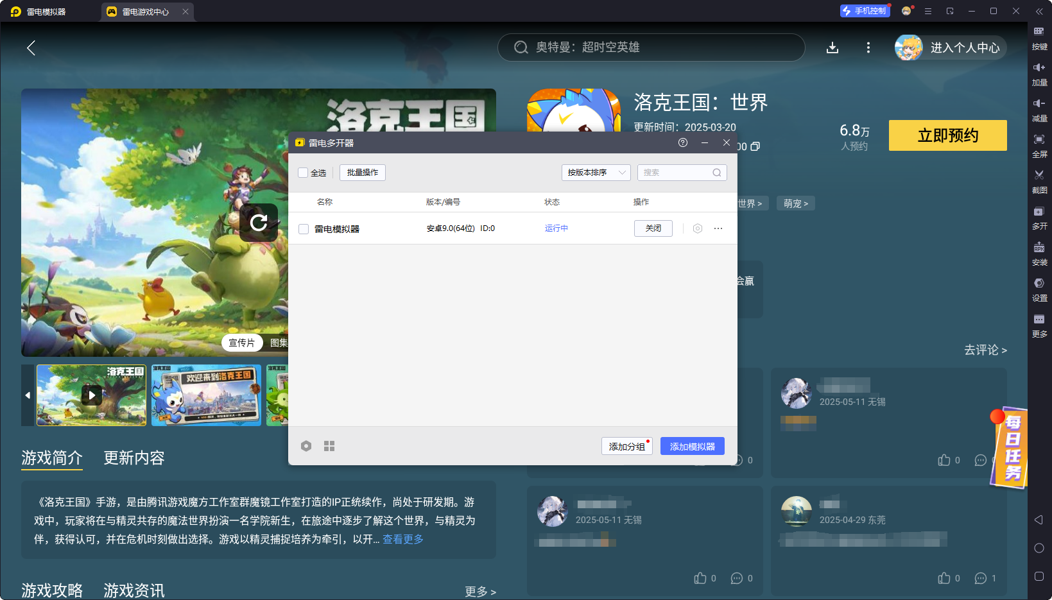Switch to the 更新内容 tab

[134, 458]
